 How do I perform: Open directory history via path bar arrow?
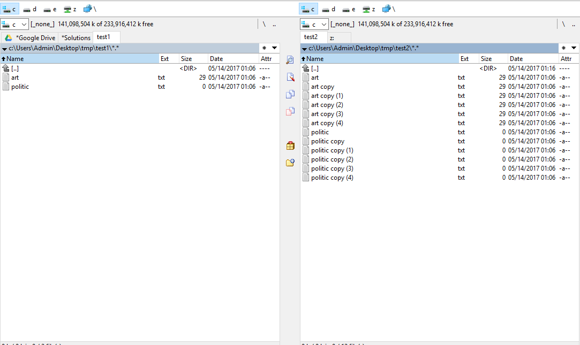[5, 48]
